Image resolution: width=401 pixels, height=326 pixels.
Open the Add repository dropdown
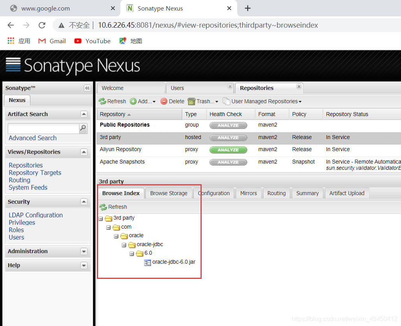click(143, 101)
